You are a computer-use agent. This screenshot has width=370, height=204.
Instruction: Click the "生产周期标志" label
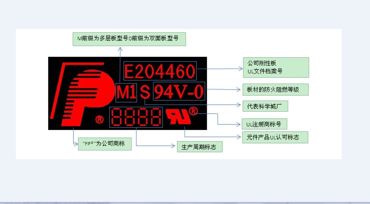(x=200, y=147)
